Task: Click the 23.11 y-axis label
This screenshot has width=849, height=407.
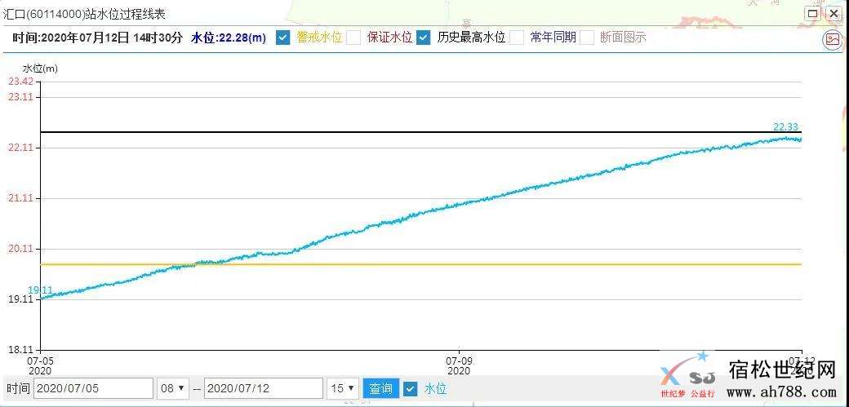Action: coord(20,97)
